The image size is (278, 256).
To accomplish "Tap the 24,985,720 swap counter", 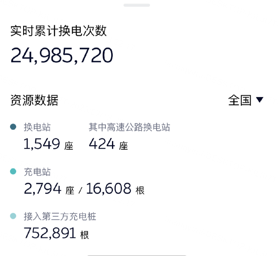I will pyautogui.click(x=62, y=55).
